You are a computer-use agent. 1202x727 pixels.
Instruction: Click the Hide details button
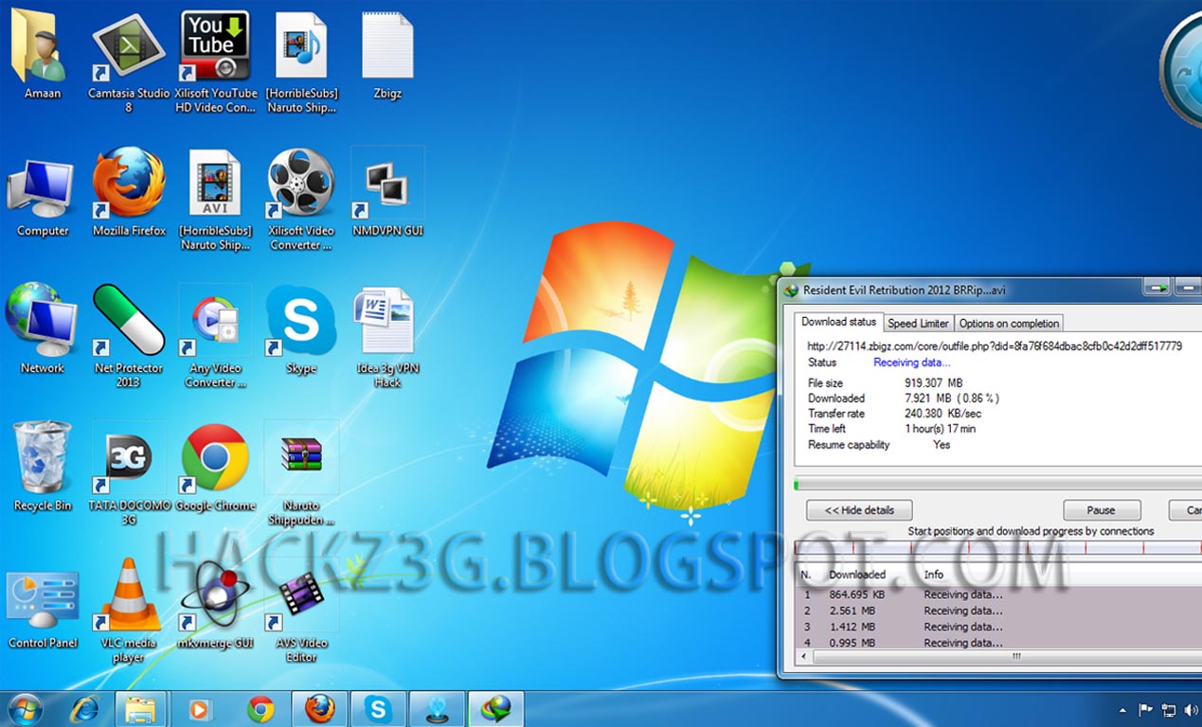pos(859,510)
